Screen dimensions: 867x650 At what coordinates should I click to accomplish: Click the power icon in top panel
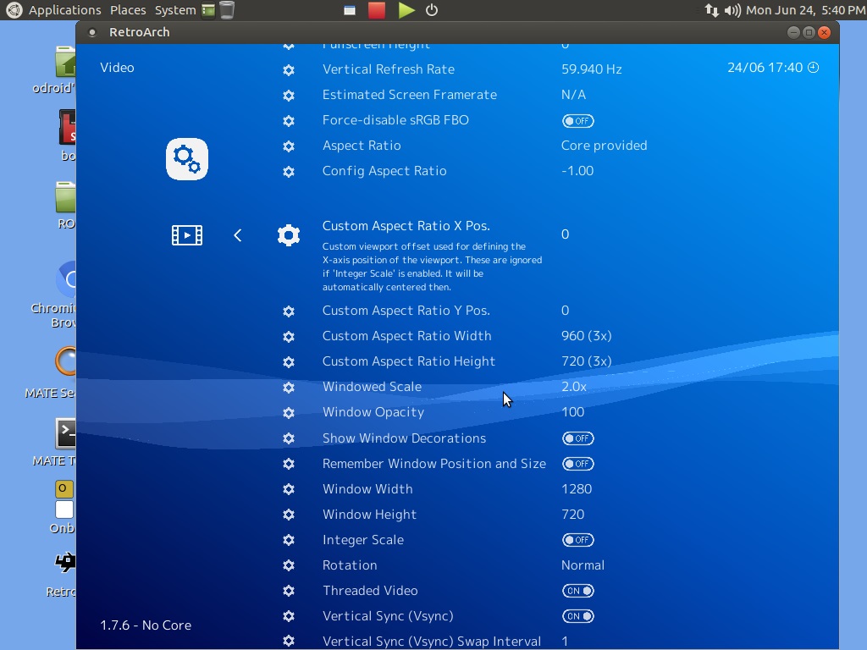tap(432, 10)
